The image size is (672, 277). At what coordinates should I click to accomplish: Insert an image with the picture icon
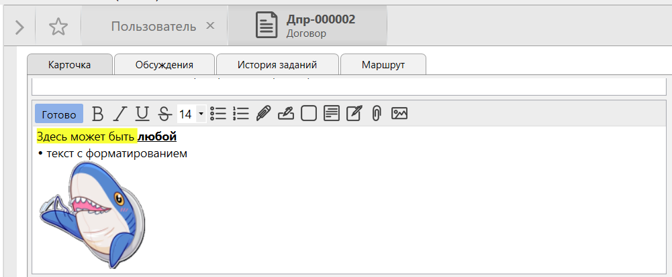tap(399, 114)
